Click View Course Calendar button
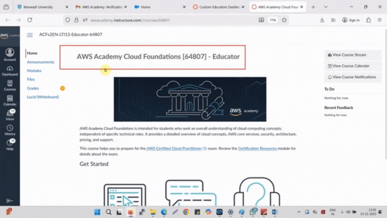387x218 pixels. (353, 66)
